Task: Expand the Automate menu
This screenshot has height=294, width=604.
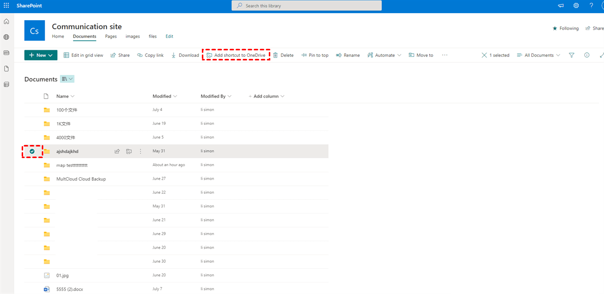Action: click(x=385, y=55)
